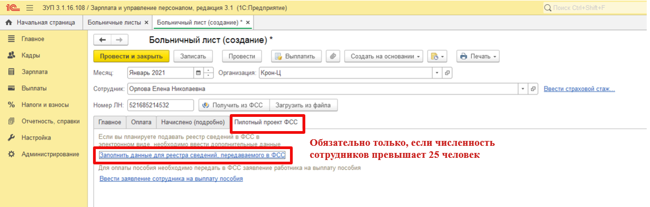
Task: Click Загрузить из файла button
Action: tap(303, 105)
